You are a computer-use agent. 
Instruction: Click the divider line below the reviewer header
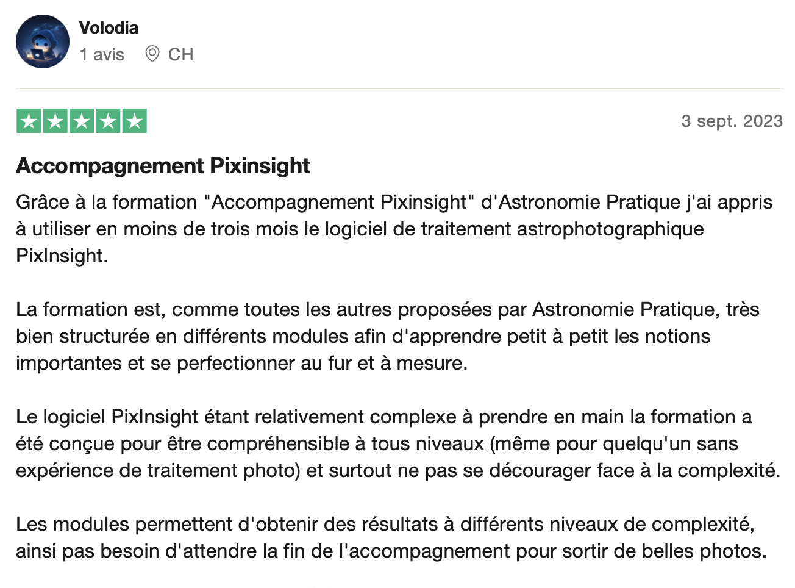[399, 88]
